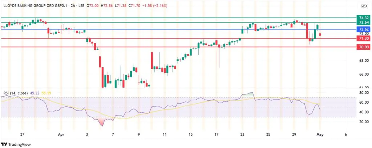Select the red 70.00 price label

tap(364, 47)
